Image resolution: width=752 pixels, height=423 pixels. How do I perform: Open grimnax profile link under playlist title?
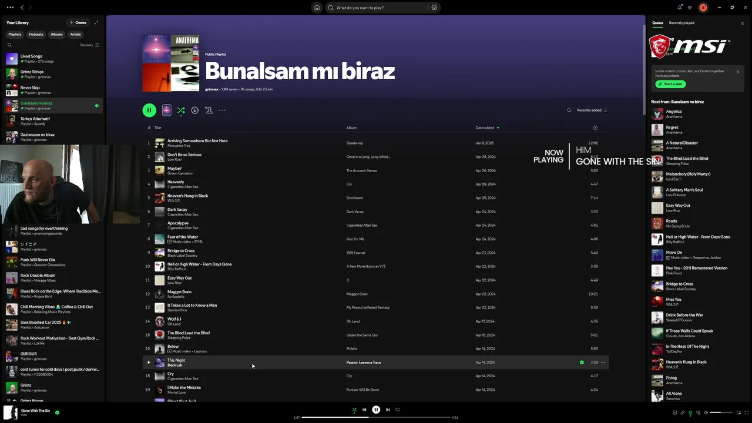point(211,89)
